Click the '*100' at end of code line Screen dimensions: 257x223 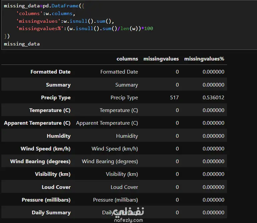point(147,28)
